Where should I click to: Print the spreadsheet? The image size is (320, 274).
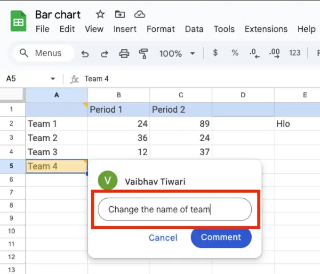pos(124,54)
